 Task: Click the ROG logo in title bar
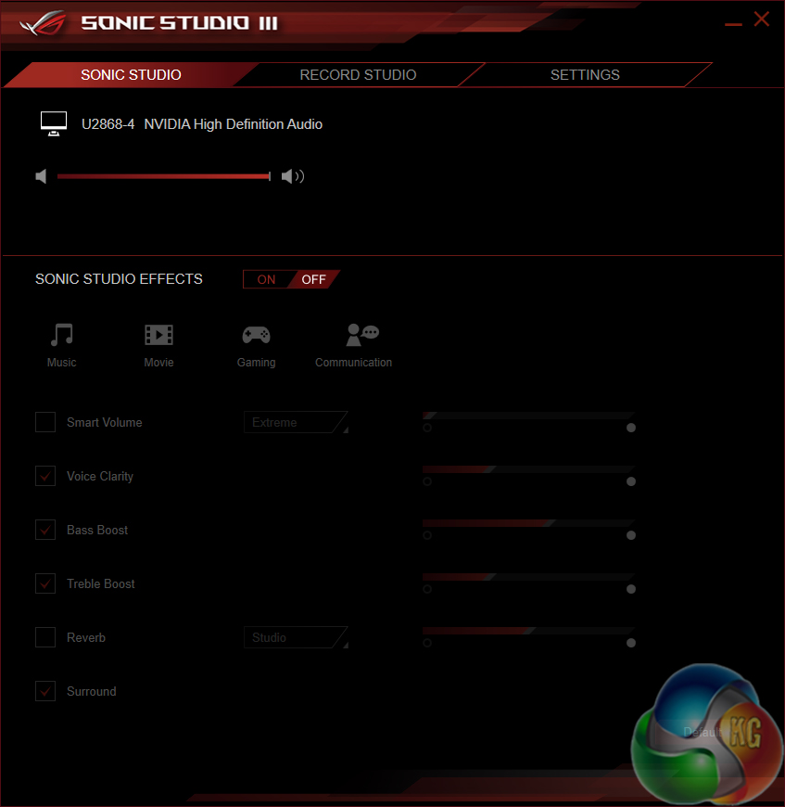pos(43,24)
